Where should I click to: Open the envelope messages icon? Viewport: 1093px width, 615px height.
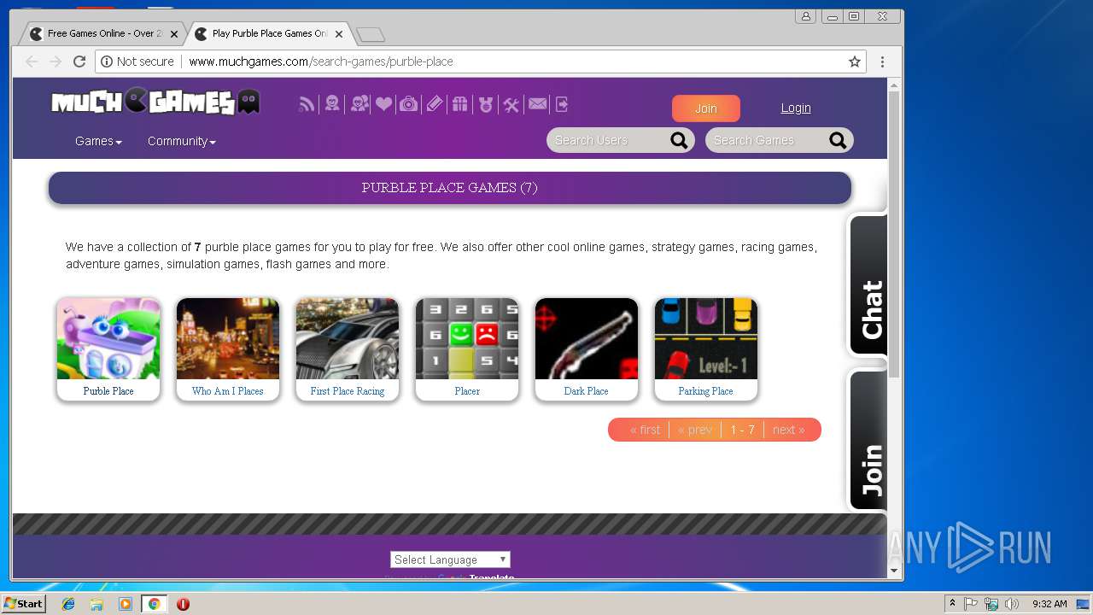pyautogui.click(x=537, y=104)
